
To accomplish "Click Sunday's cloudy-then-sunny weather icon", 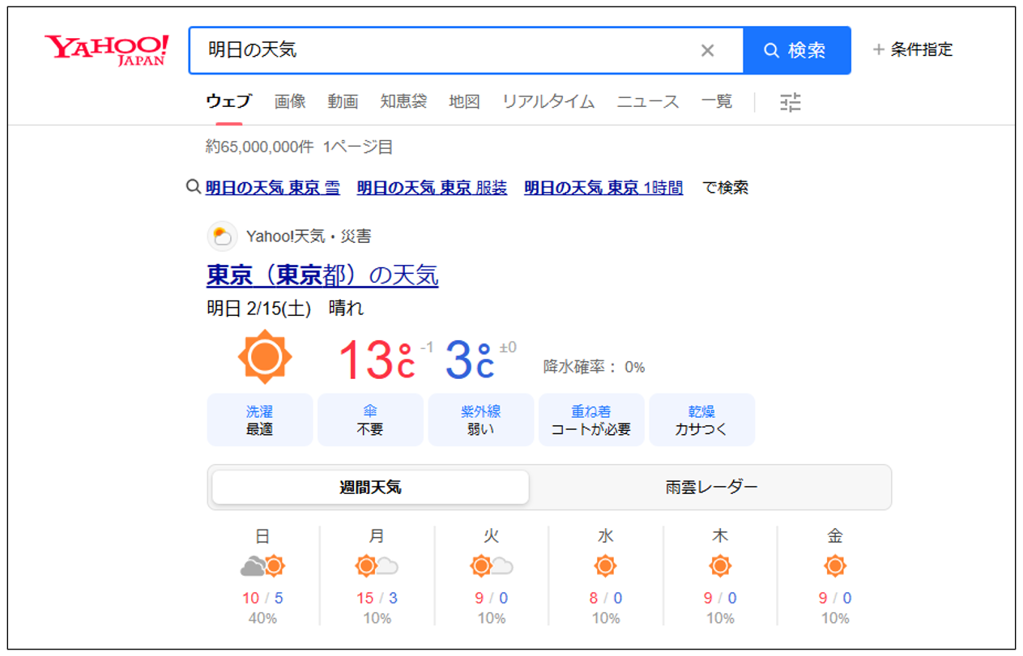I will 262,566.
